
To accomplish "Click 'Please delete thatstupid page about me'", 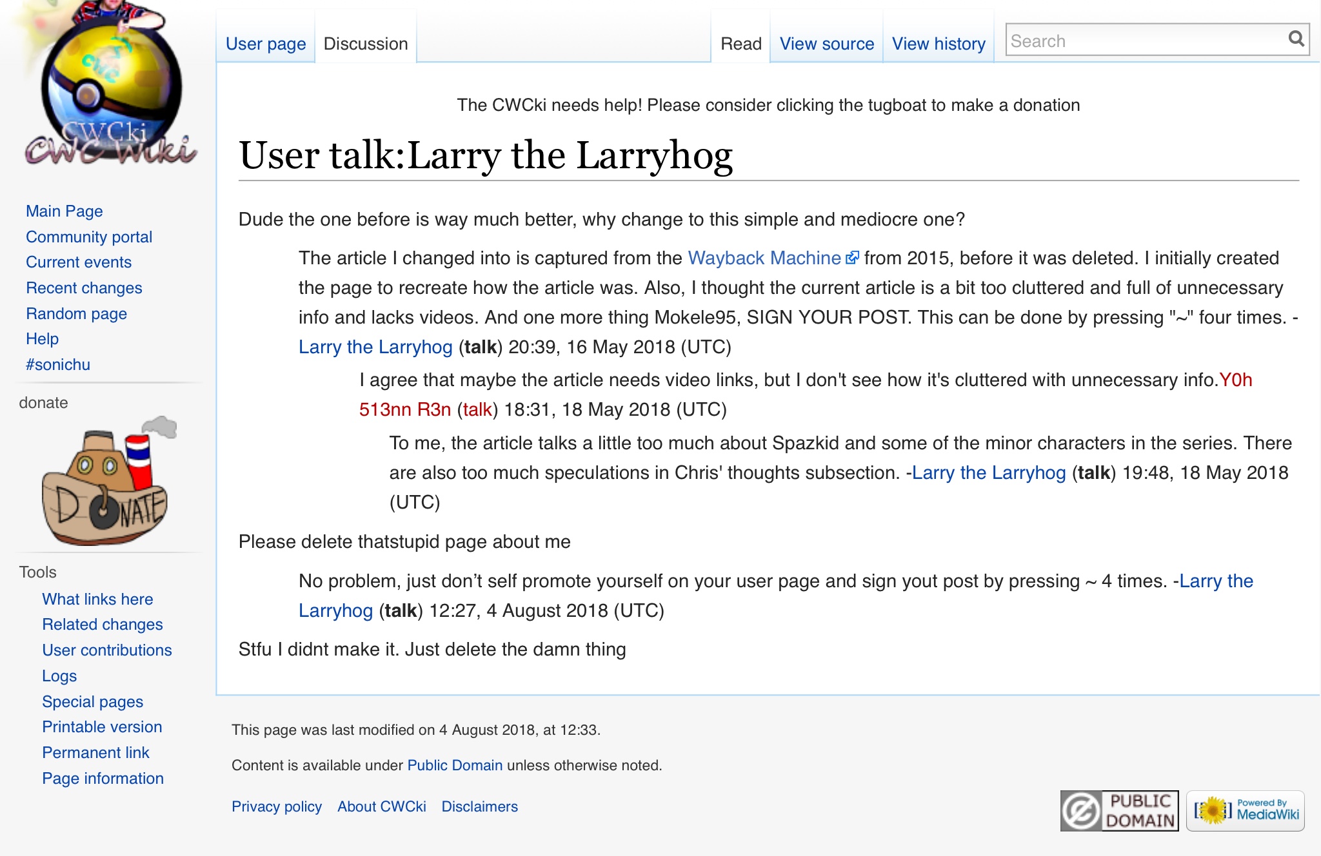I will tap(404, 541).
